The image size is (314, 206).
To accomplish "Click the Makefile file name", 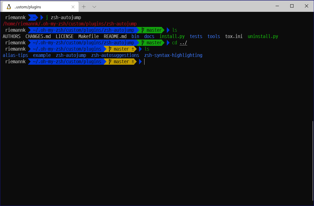I will 89,36.
